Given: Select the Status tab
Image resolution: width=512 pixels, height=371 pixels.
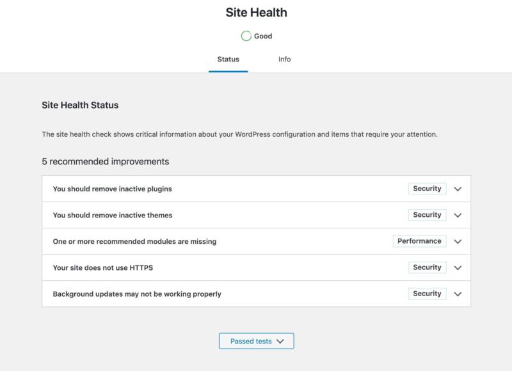Looking at the screenshot, I should point(228,59).
